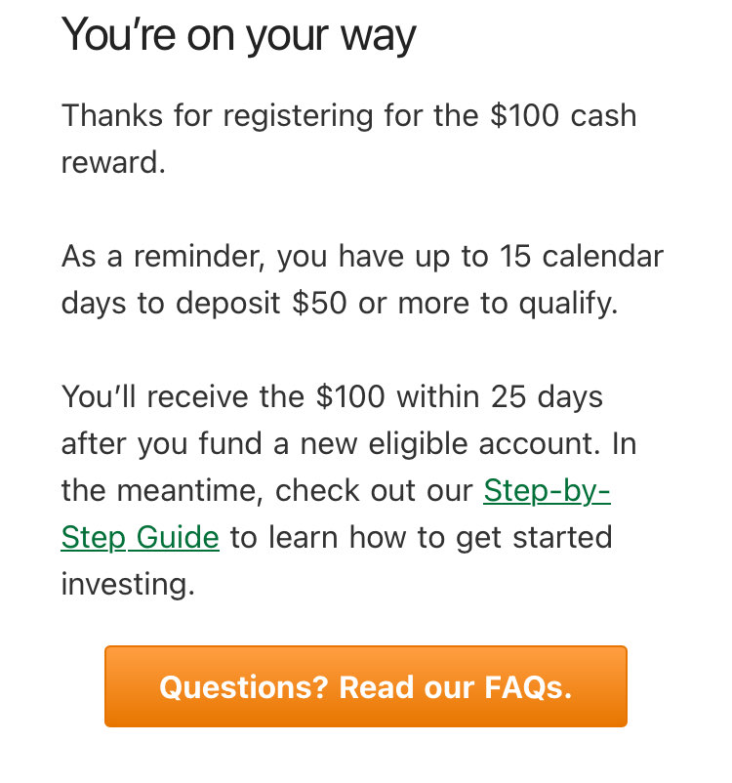Image resolution: width=732 pixels, height=783 pixels.
Task: Tap the "You'll receive the $100" sentence
Action: coord(332,398)
